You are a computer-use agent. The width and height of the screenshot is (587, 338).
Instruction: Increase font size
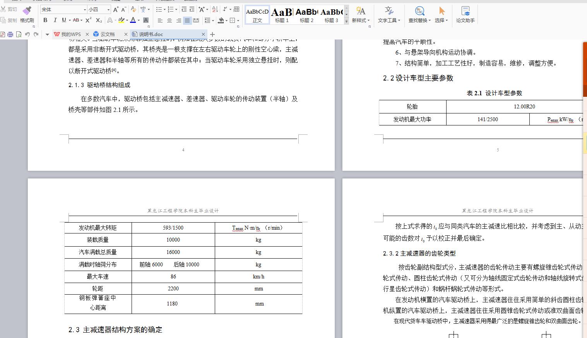[x=116, y=9]
